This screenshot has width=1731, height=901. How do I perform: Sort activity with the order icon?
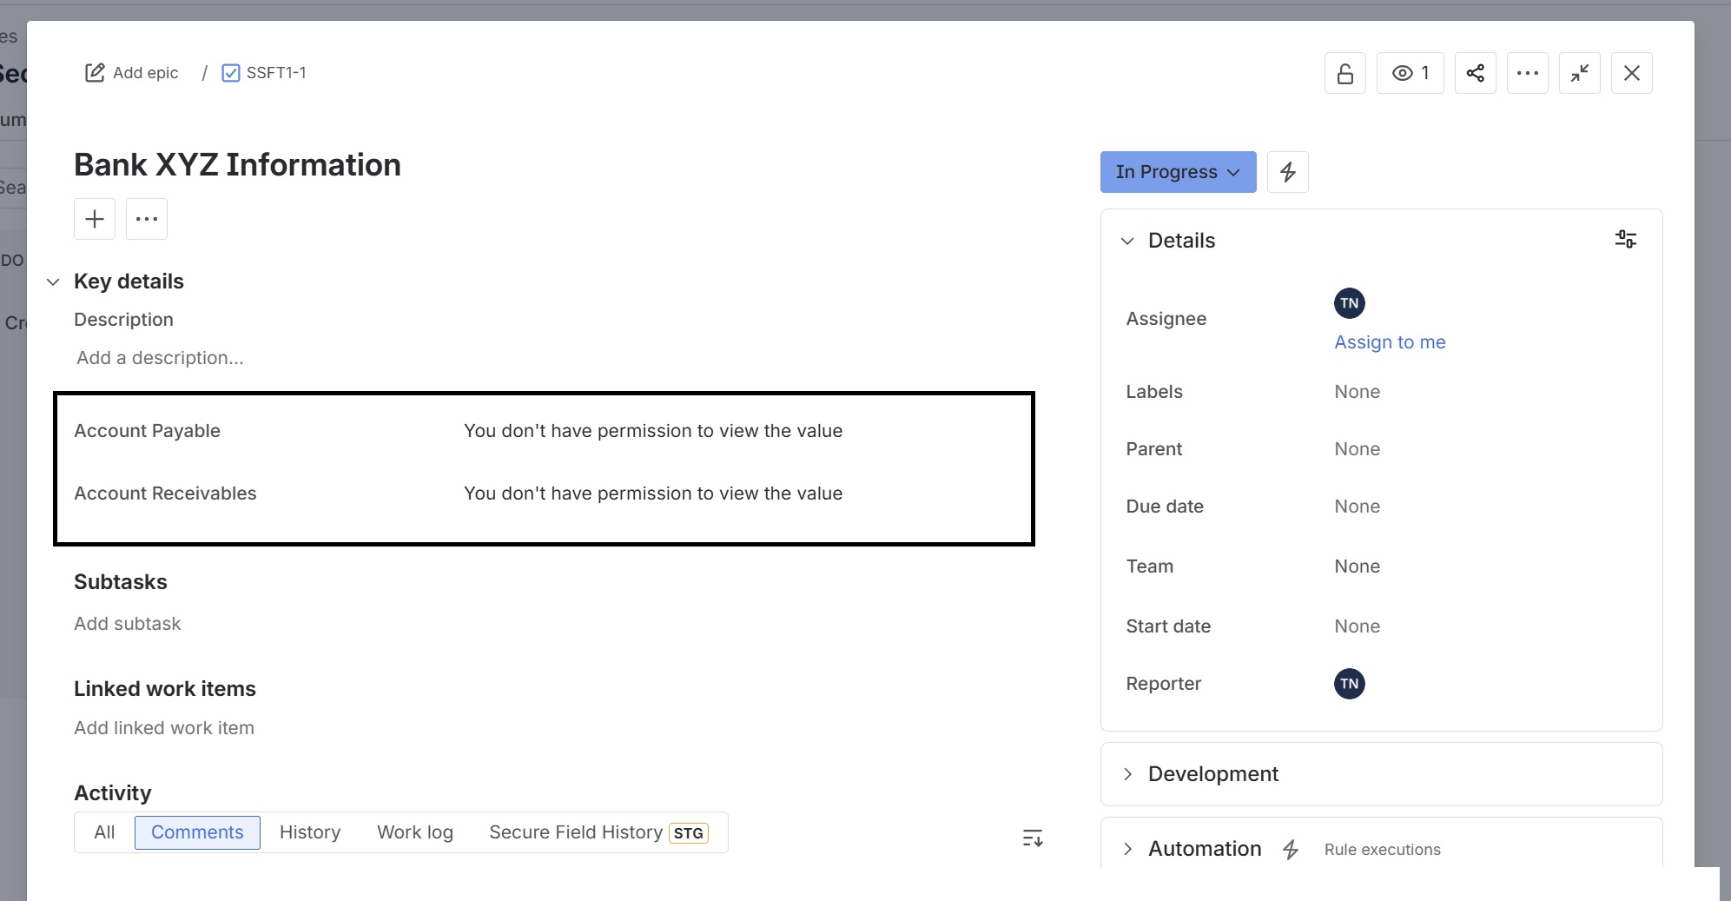point(1032,838)
